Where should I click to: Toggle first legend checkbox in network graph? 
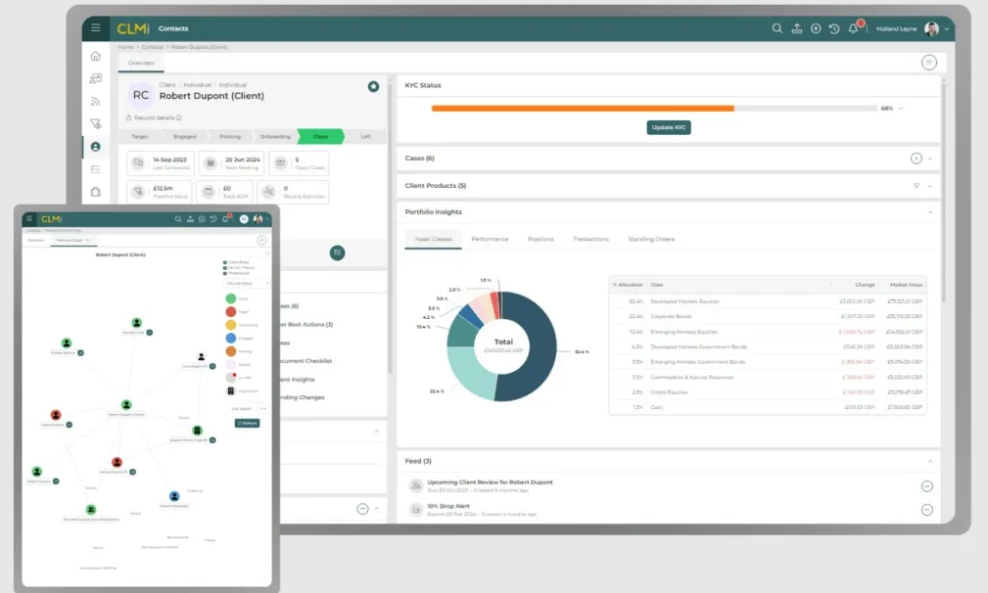point(225,262)
